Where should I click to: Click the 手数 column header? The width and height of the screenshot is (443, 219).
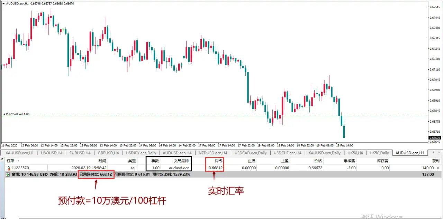tap(155, 161)
